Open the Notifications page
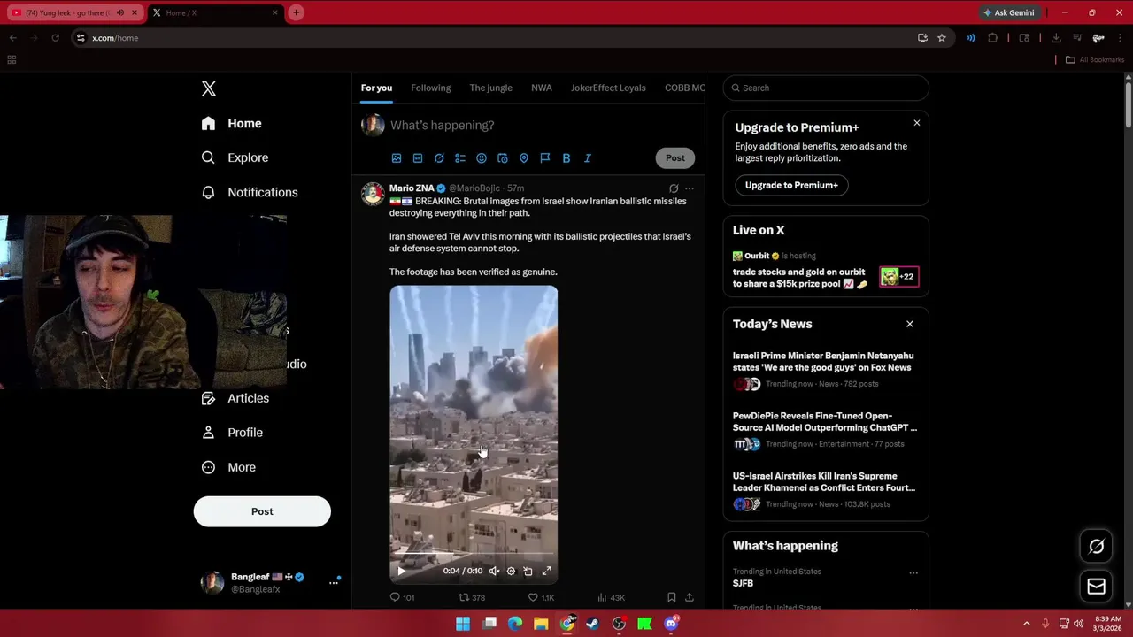This screenshot has height=637, width=1133. (x=250, y=192)
